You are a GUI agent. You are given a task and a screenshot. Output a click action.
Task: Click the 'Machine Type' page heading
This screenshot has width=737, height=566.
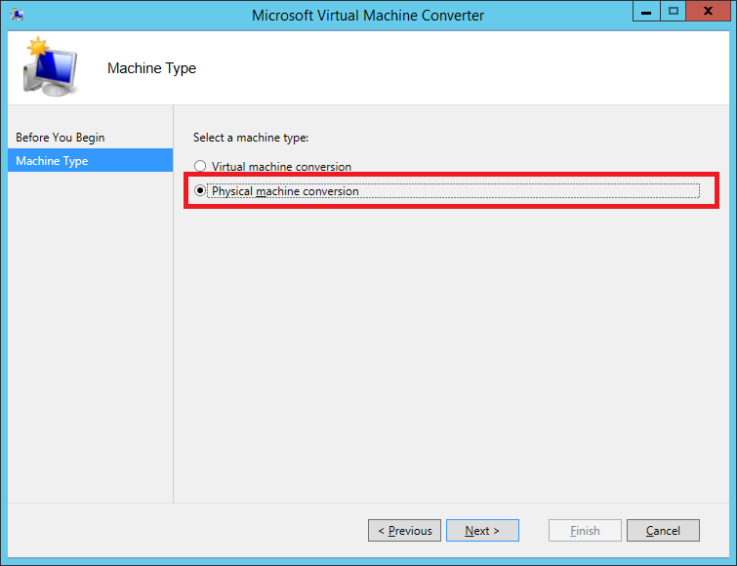151,68
